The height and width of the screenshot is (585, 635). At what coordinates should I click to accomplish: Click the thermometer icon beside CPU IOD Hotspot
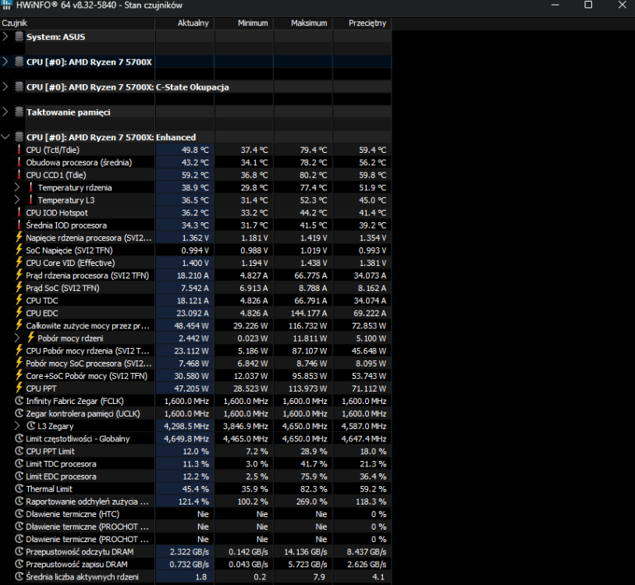click(19, 212)
